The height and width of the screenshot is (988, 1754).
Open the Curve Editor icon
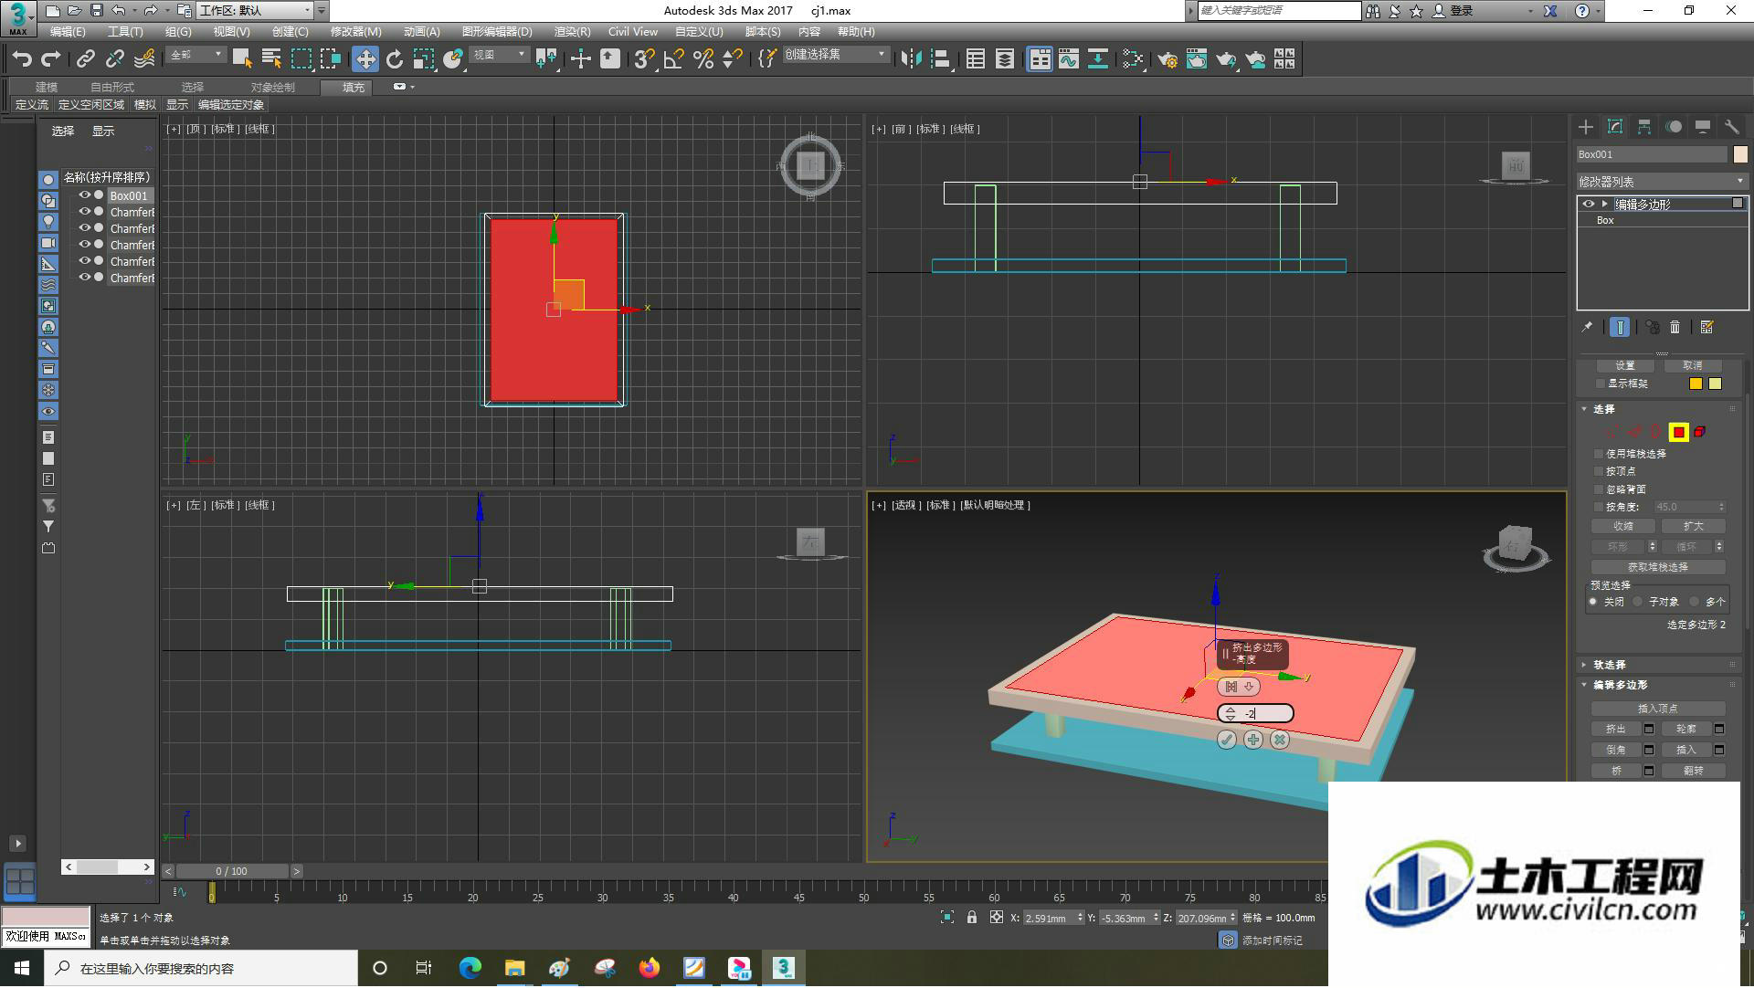(1069, 59)
